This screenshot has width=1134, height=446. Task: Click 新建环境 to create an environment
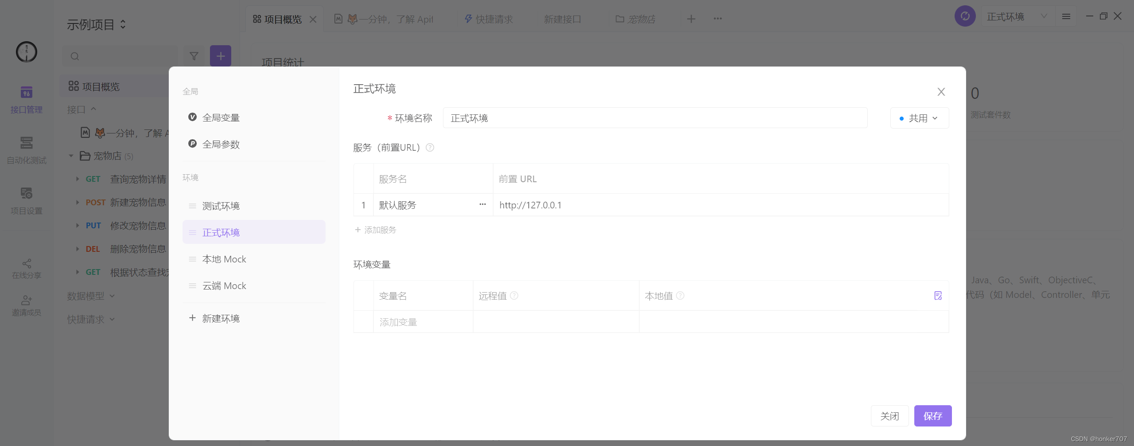pyautogui.click(x=214, y=318)
